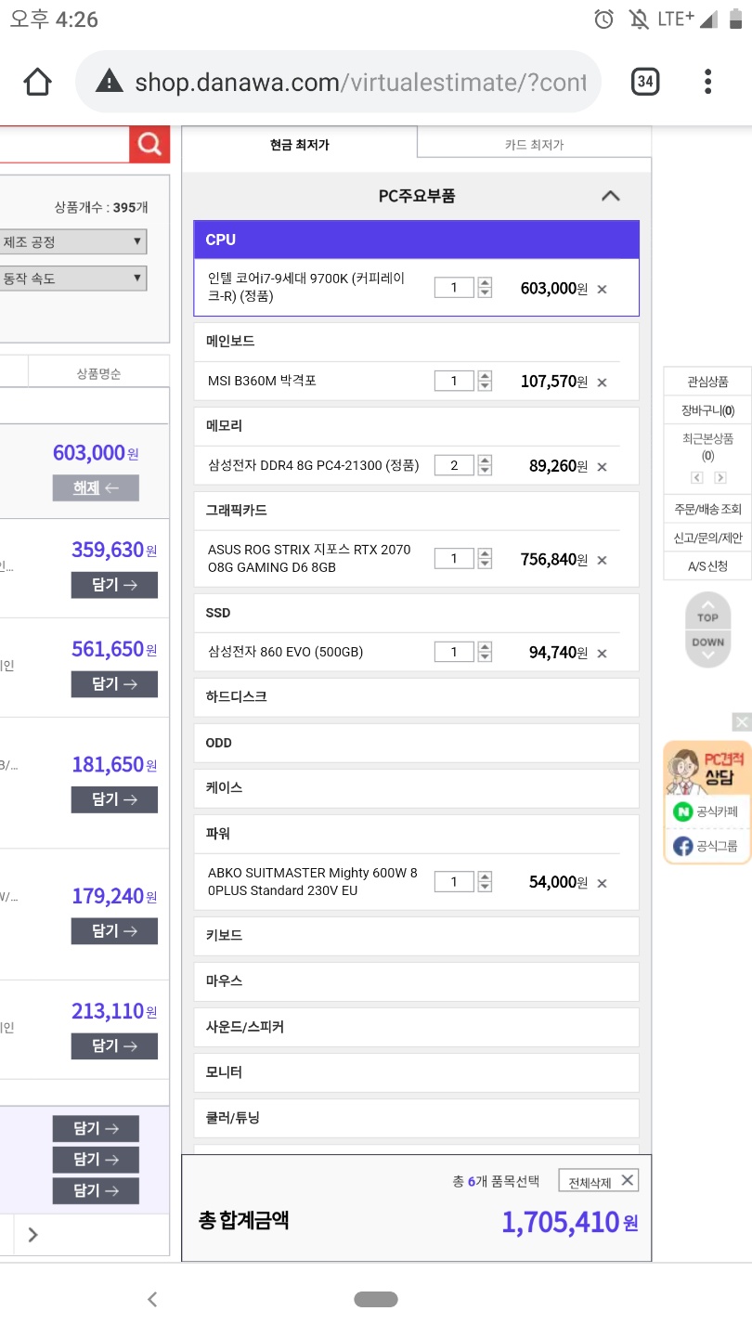Add the 359,630원 product with 담기
752x1337 pixels.
point(114,585)
